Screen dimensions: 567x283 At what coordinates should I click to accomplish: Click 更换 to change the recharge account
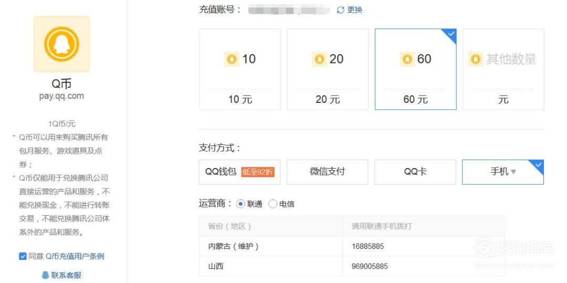(x=355, y=10)
